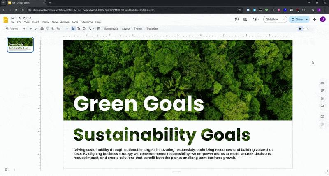
Task: Bookmark this page with the address bar star
Action: coord(239,10)
